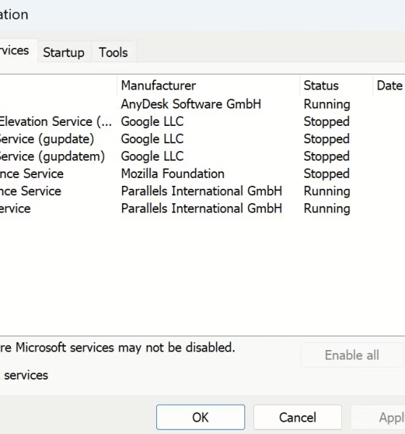Click the Microsoft services disabled notice text

coord(117,348)
